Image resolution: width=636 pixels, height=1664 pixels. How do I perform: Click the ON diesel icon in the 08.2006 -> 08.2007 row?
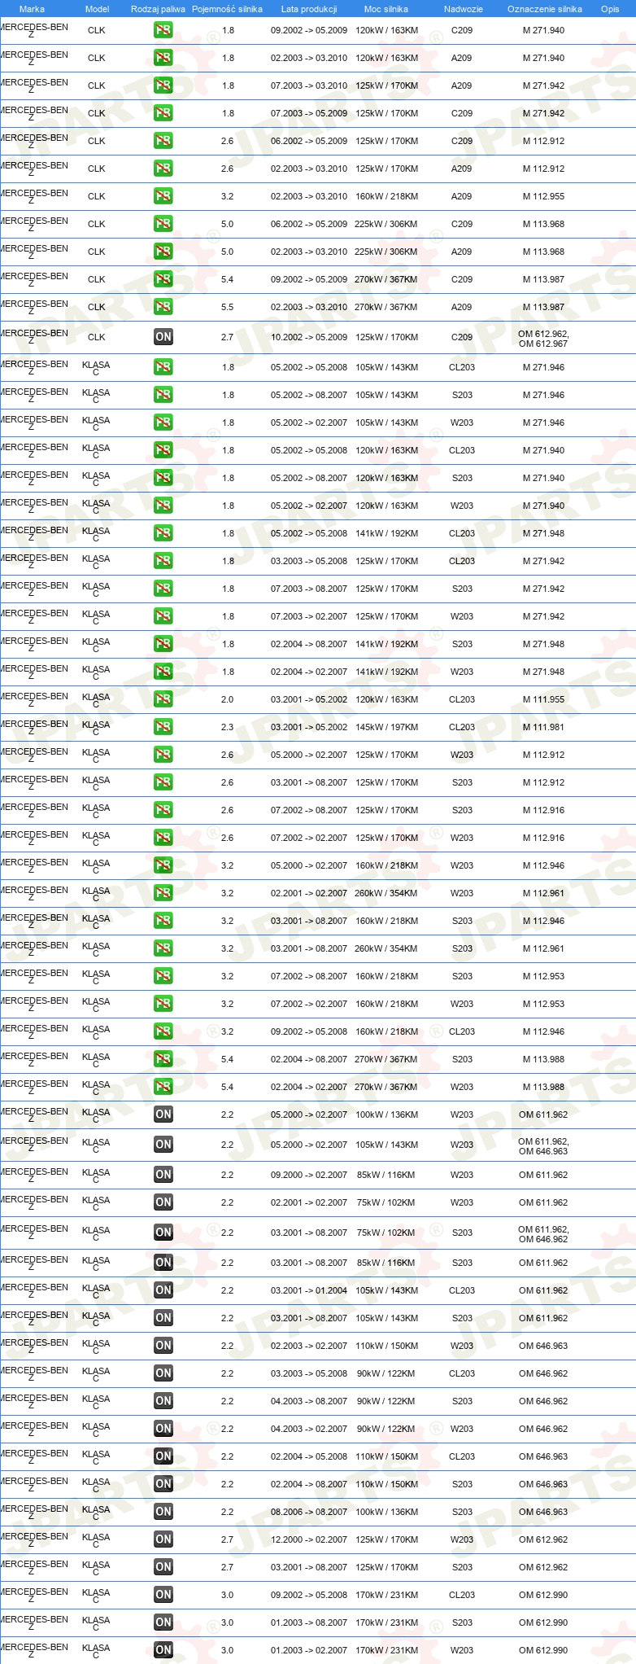(163, 1512)
